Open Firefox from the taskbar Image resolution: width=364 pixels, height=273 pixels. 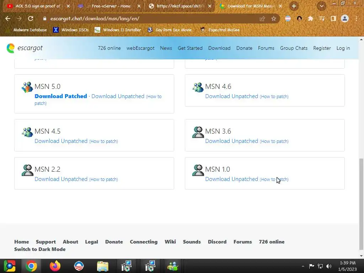tap(55, 266)
